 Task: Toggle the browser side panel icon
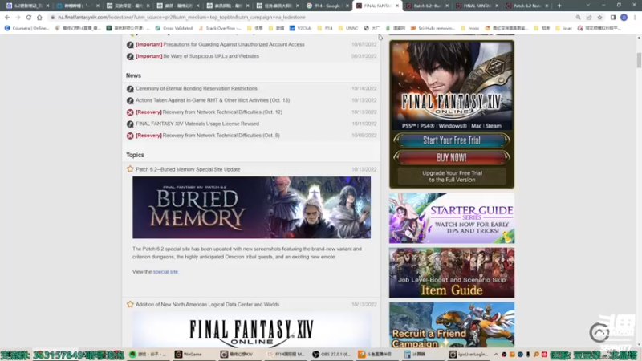click(x=613, y=18)
